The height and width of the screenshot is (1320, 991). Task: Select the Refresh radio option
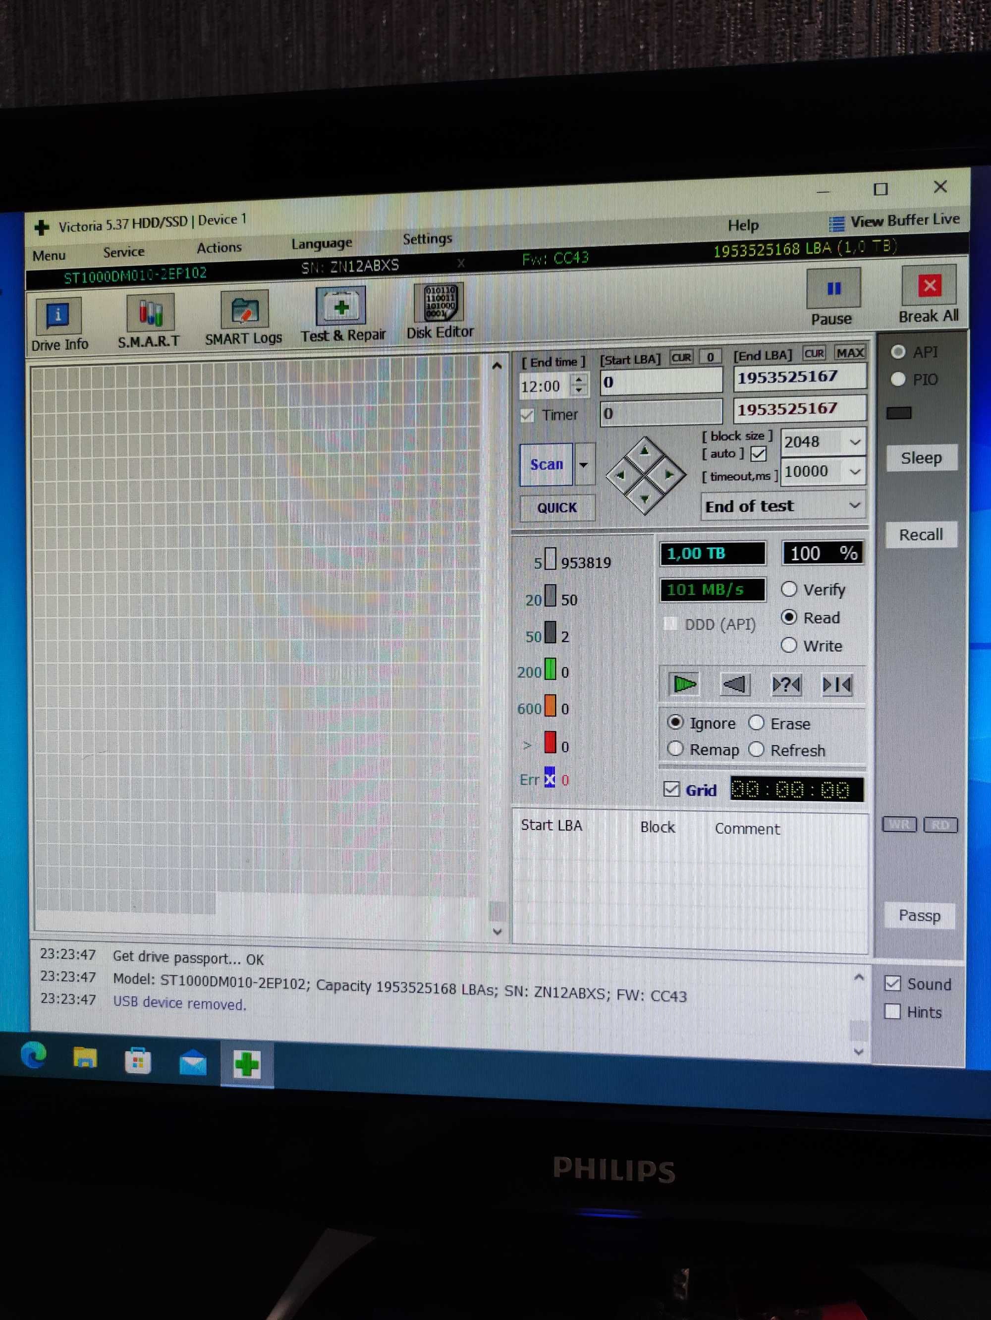tap(756, 749)
